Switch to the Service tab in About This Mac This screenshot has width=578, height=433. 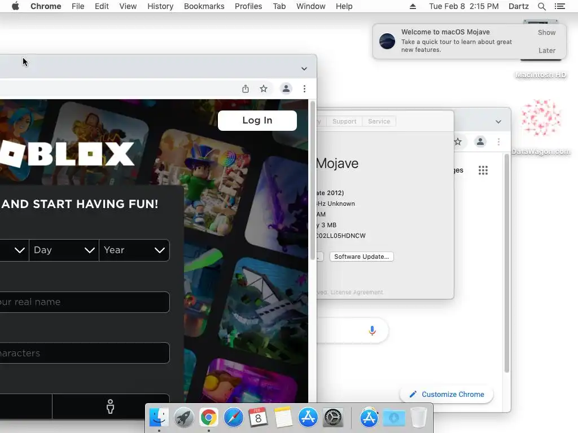click(379, 122)
